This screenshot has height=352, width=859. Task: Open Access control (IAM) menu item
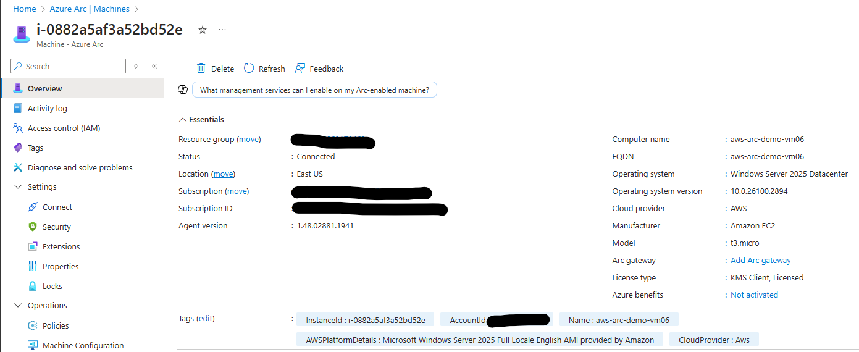point(64,128)
